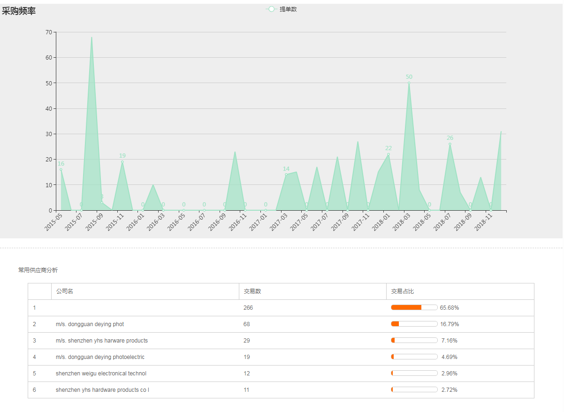Screen dimensions: 564x412
Task: Select supplier 'm/s. dongguan deying phot'
Action: pos(90,324)
